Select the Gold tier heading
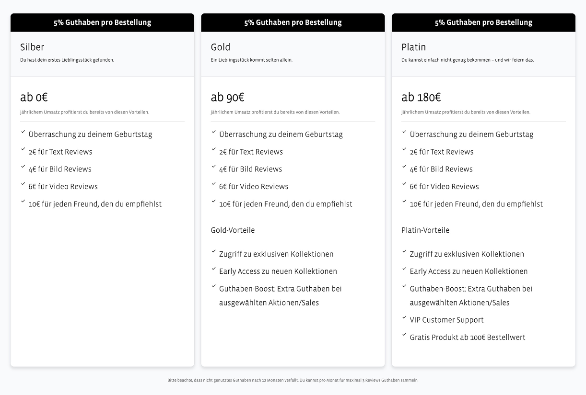The image size is (586, 395). 221,47
